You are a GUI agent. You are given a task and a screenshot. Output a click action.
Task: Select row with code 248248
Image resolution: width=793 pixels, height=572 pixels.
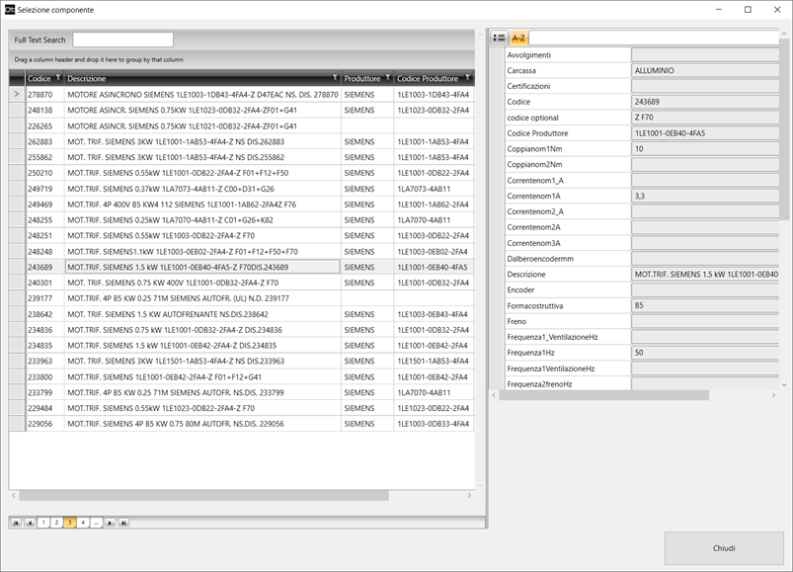(241, 251)
